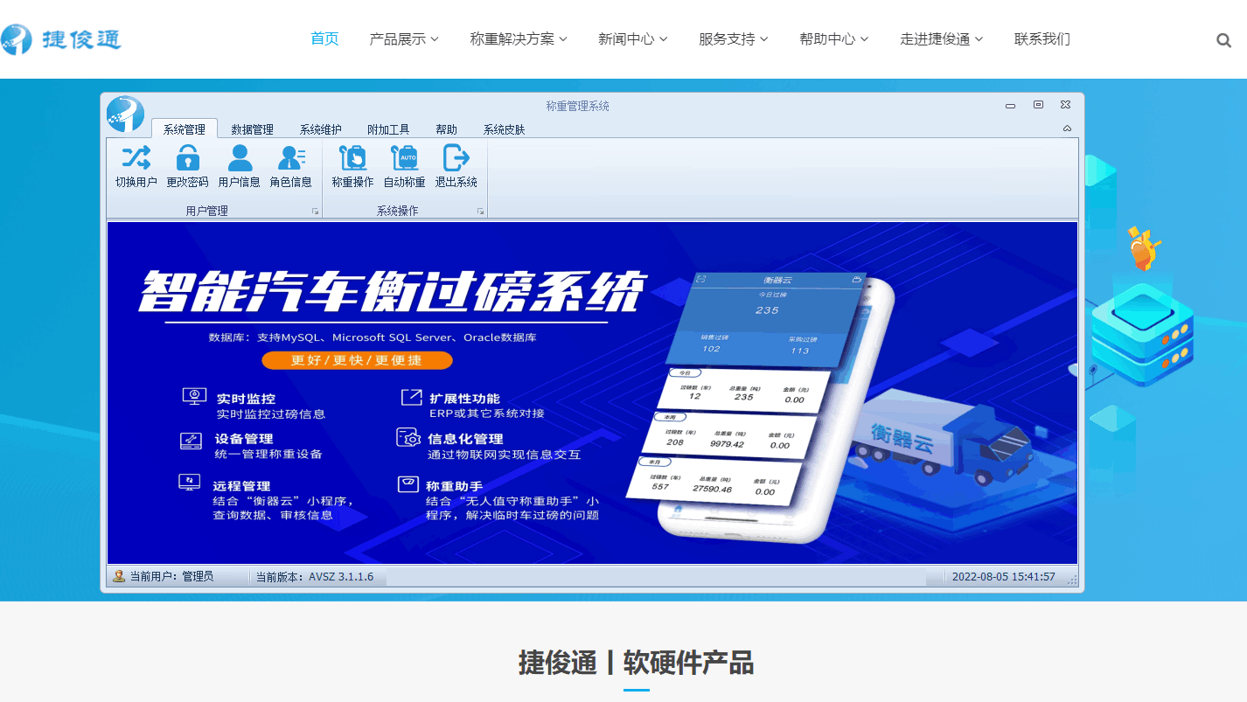Expand the 新闻中心 dropdown menu

[x=633, y=39]
